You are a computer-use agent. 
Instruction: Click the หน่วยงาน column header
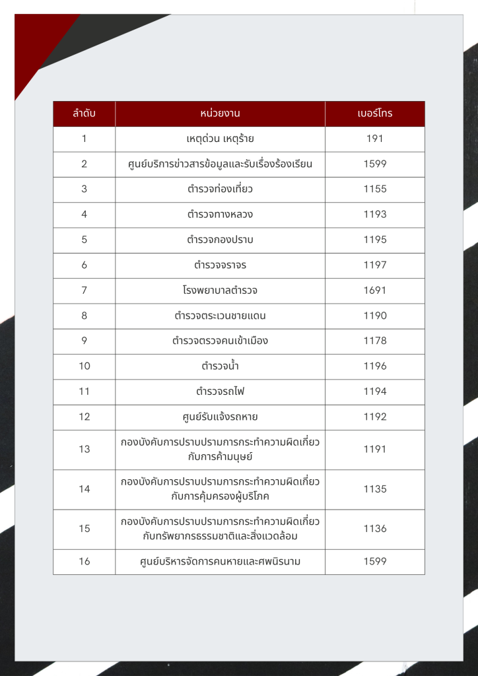tap(220, 114)
